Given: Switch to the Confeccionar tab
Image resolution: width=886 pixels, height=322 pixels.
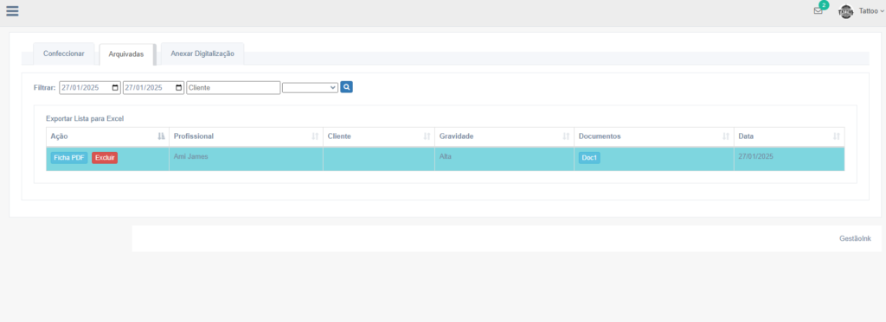Looking at the screenshot, I should 64,54.
